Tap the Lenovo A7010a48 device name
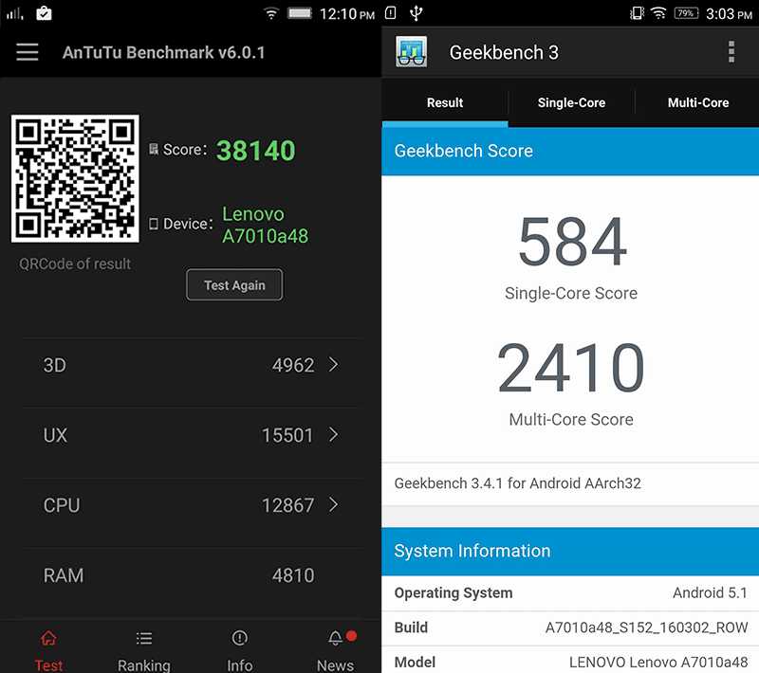 (265, 225)
